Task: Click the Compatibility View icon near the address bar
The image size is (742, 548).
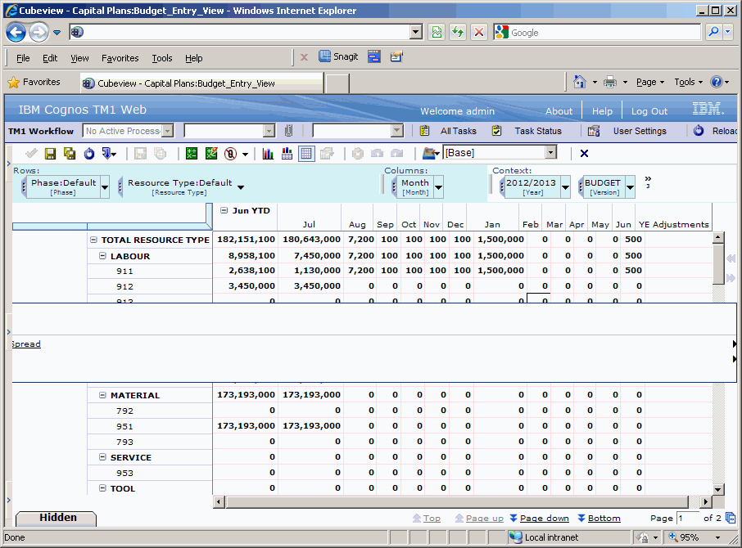Action: tap(437, 32)
